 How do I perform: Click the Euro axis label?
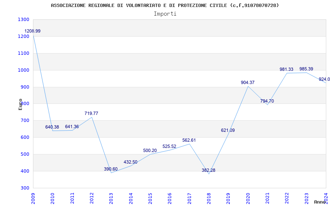20,104
